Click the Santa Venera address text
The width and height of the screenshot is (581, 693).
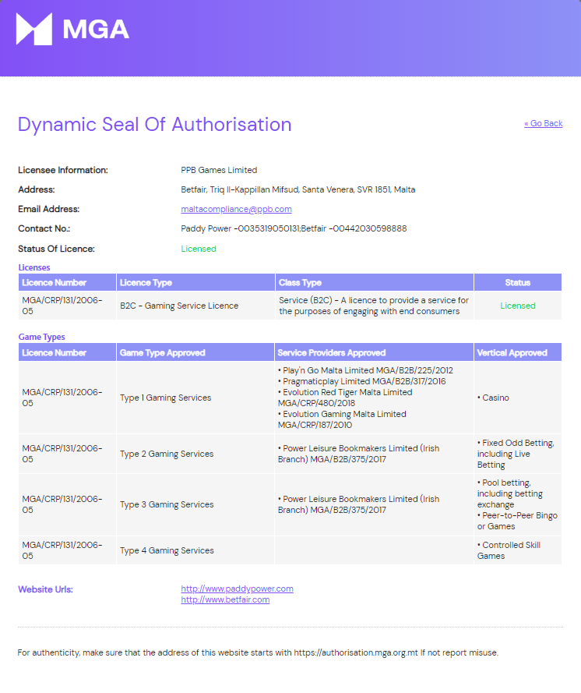298,189
